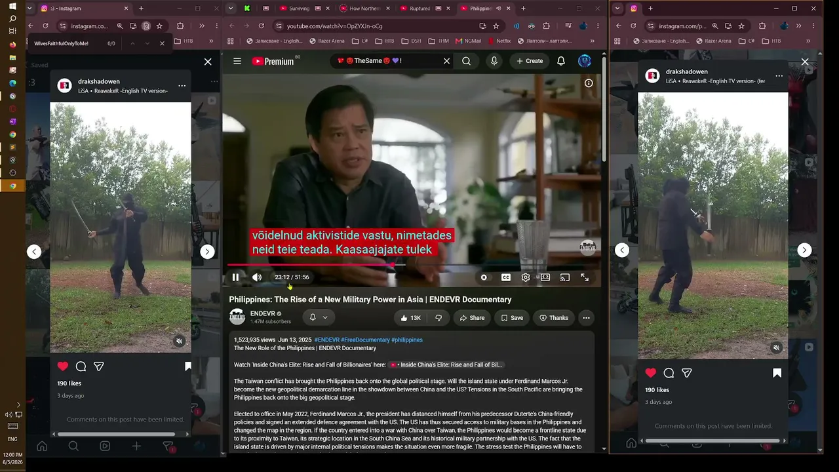
Task: Open YouTube notifications bell
Action: (x=561, y=61)
